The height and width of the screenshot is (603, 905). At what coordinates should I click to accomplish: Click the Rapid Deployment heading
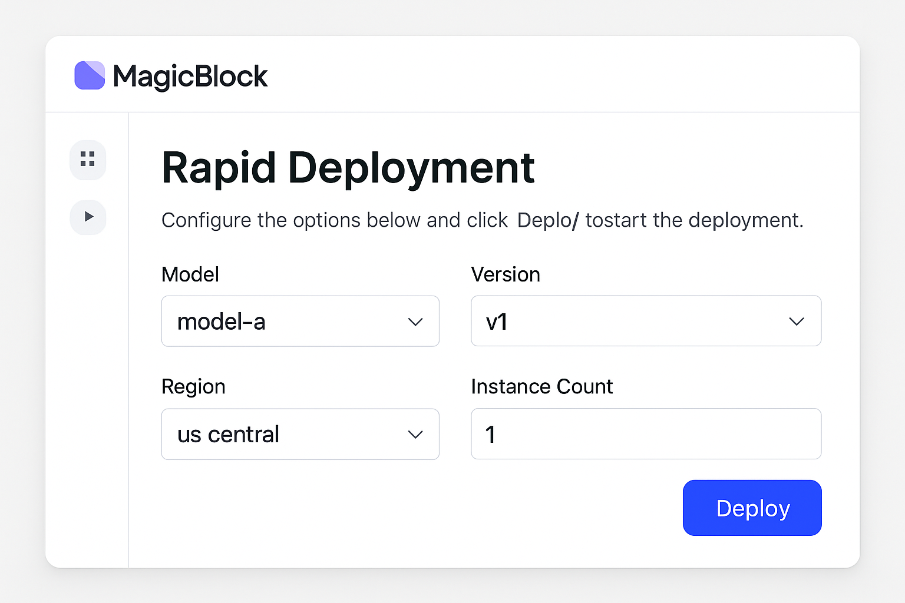(x=348, y=168)
